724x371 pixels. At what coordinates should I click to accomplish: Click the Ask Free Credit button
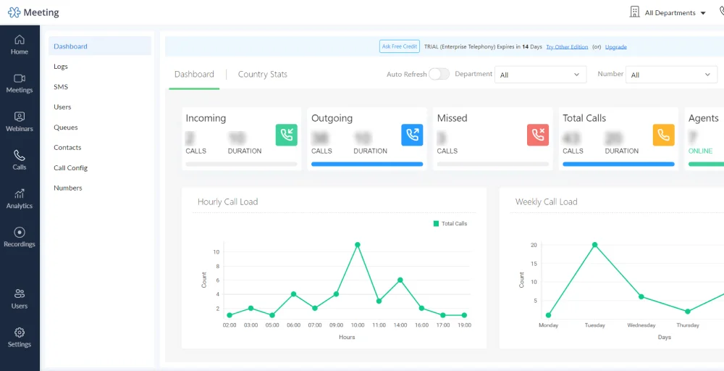[x=400, y=46]
